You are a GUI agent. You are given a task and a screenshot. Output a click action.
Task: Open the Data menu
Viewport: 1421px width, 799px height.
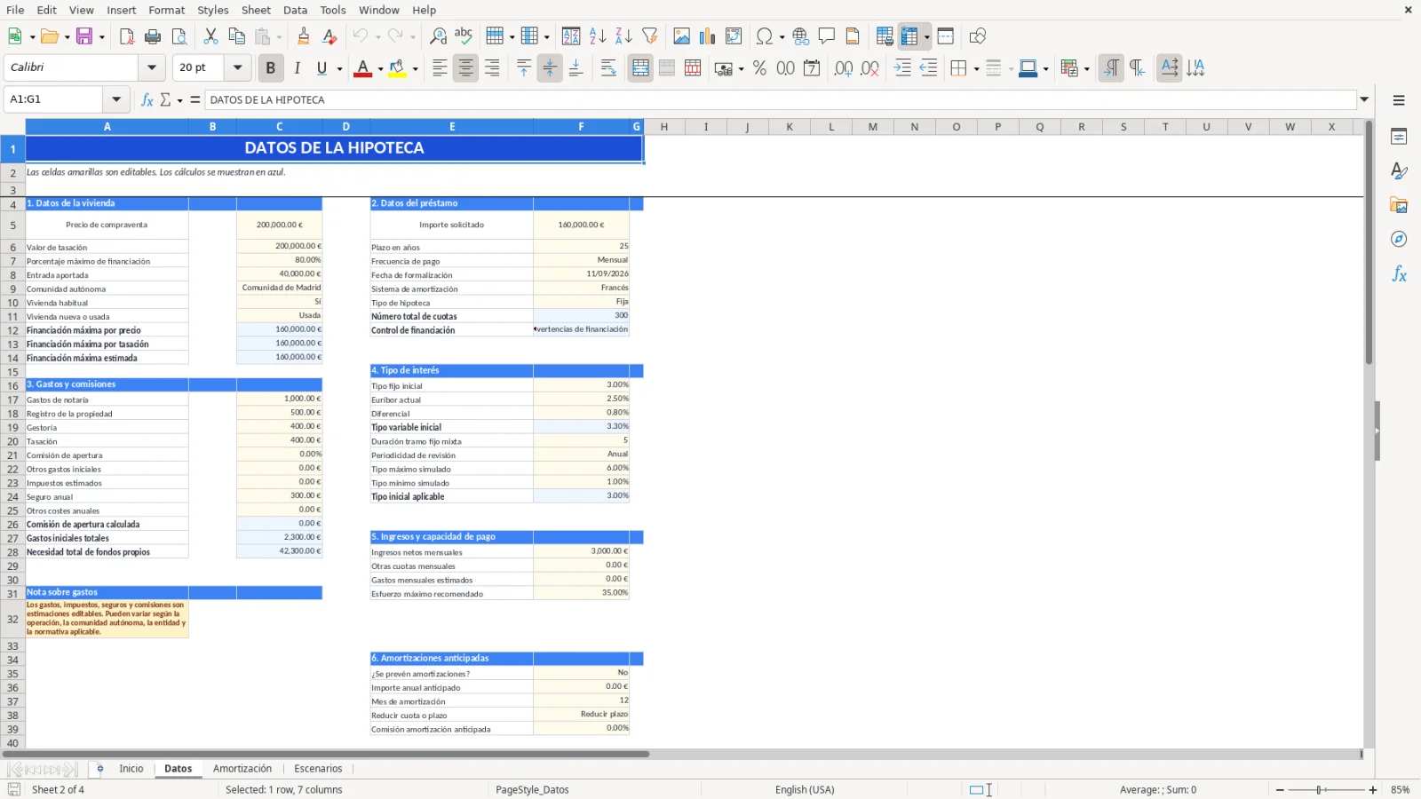(295, 10)
